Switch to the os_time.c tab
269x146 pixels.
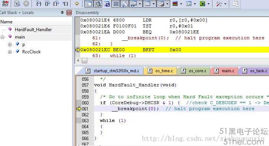(161, 71)
